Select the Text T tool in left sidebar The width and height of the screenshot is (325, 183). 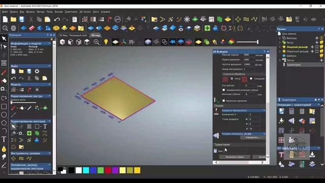tap(4, 139)
